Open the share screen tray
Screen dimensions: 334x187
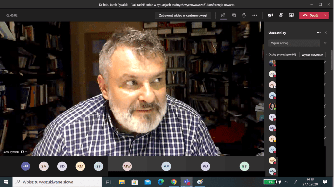[291, 15]
